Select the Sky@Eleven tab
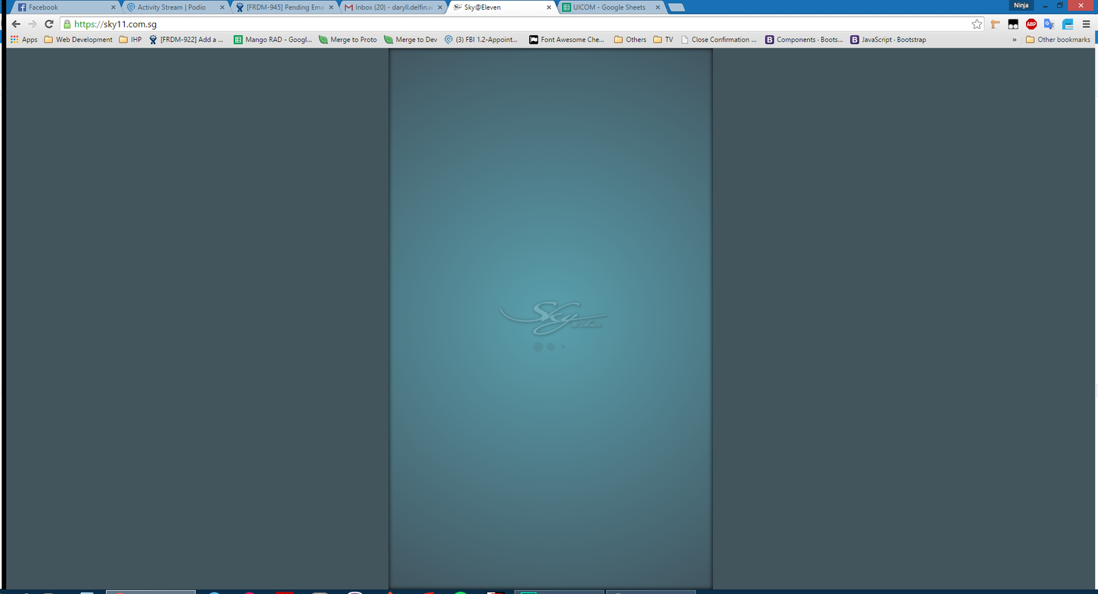1098x594 pixels. pos(501,8)
